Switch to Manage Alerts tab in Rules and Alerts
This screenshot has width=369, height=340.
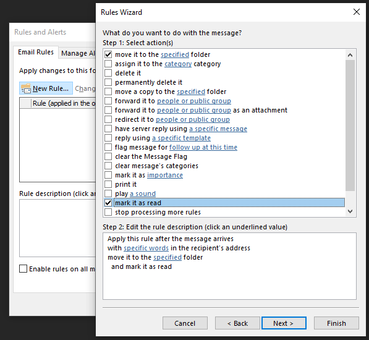[78, 53]
